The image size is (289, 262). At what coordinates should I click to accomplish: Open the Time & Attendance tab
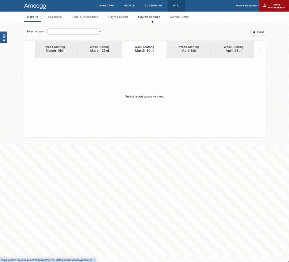[x=85, y=17]
